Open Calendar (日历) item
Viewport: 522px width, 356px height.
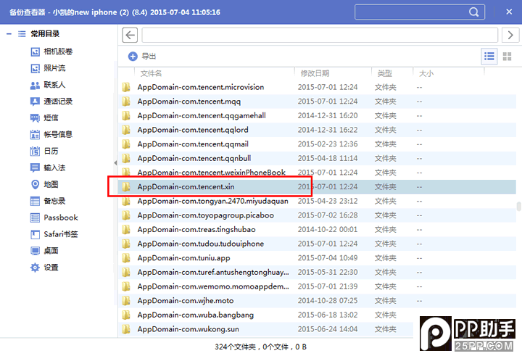click(x=44, y=152)
